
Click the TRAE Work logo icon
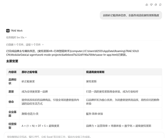pyautogui.click(x=8, y=31)
